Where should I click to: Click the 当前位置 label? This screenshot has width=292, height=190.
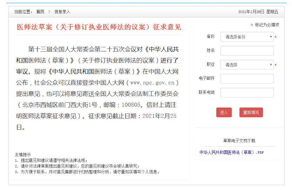23,12
